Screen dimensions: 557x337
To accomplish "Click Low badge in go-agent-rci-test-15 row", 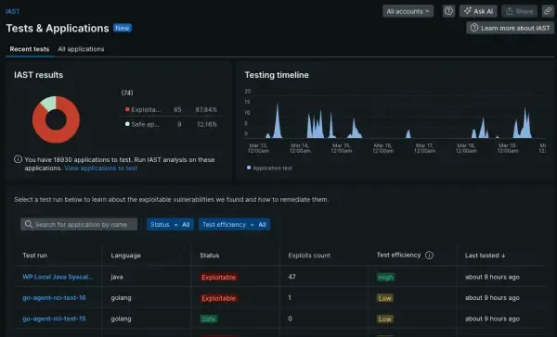I will [x=384, y=318].
